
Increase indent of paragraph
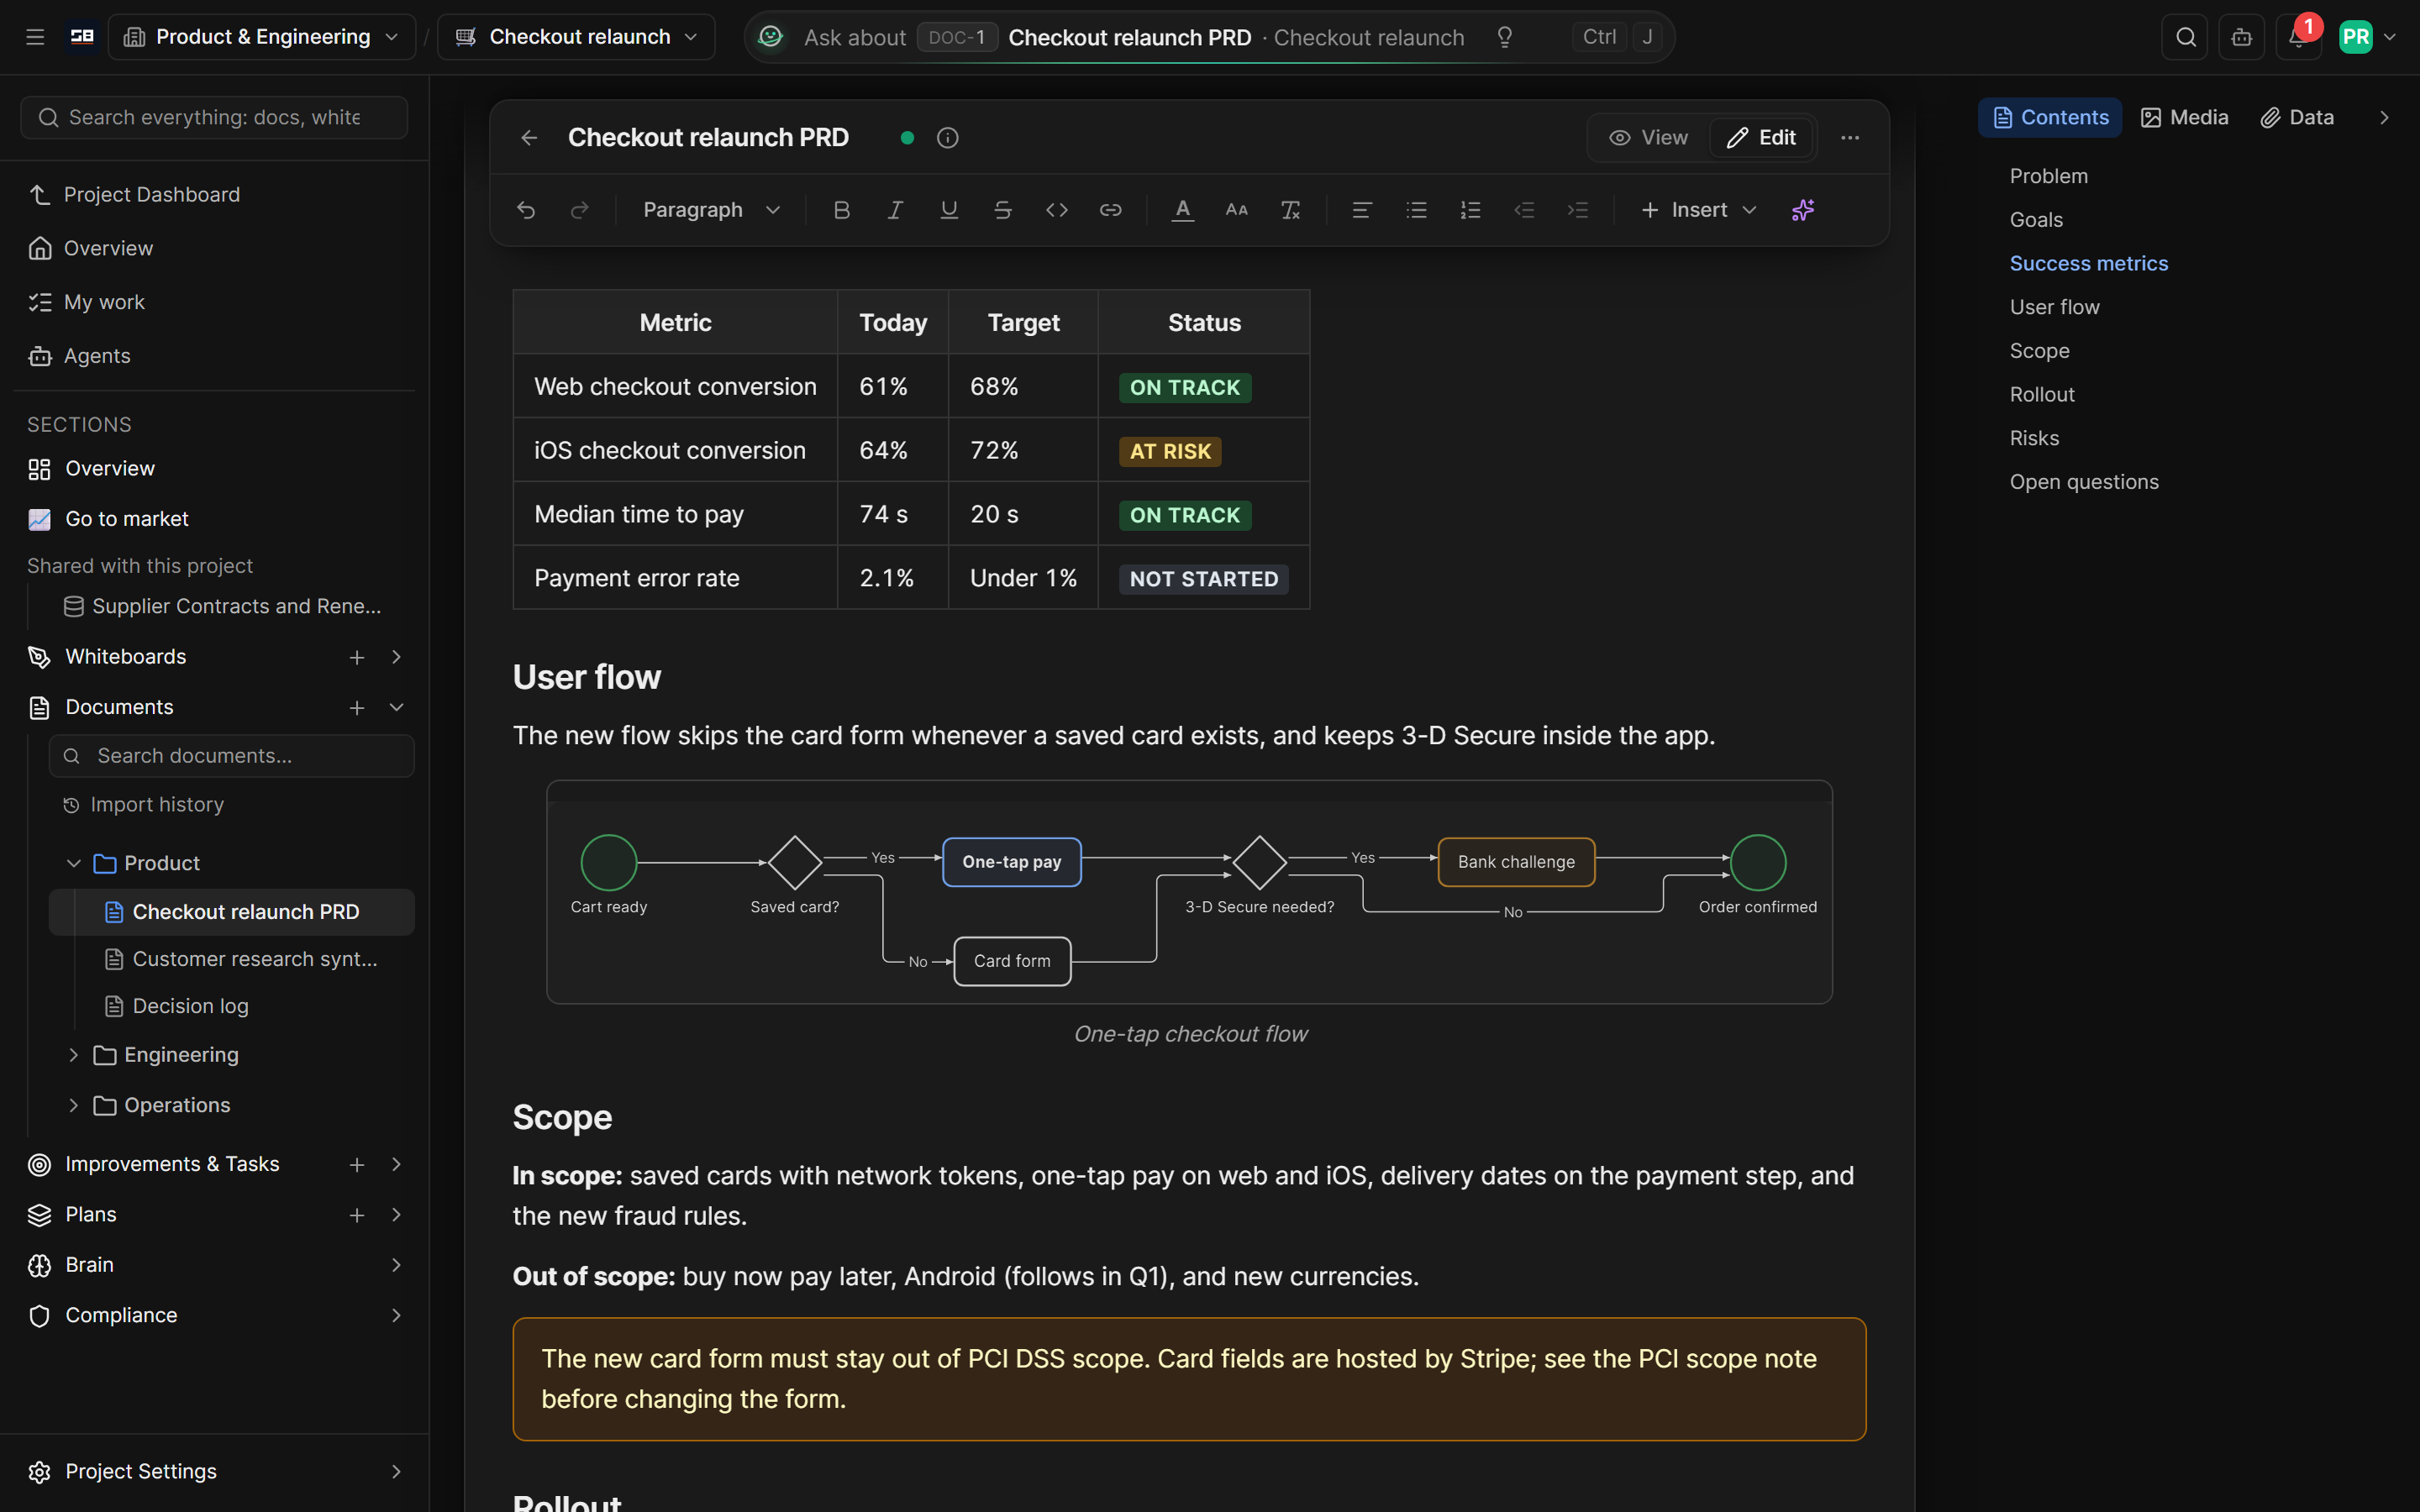point(1578,210)
